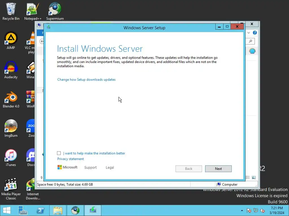Open the Recycle Bin desktop icon
The height and width of the screenshot is (216, 289).
click(11, 11)
